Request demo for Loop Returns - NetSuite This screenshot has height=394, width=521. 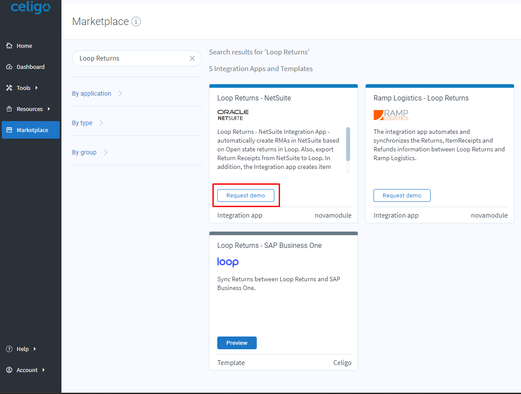click(x=245, y=195)
